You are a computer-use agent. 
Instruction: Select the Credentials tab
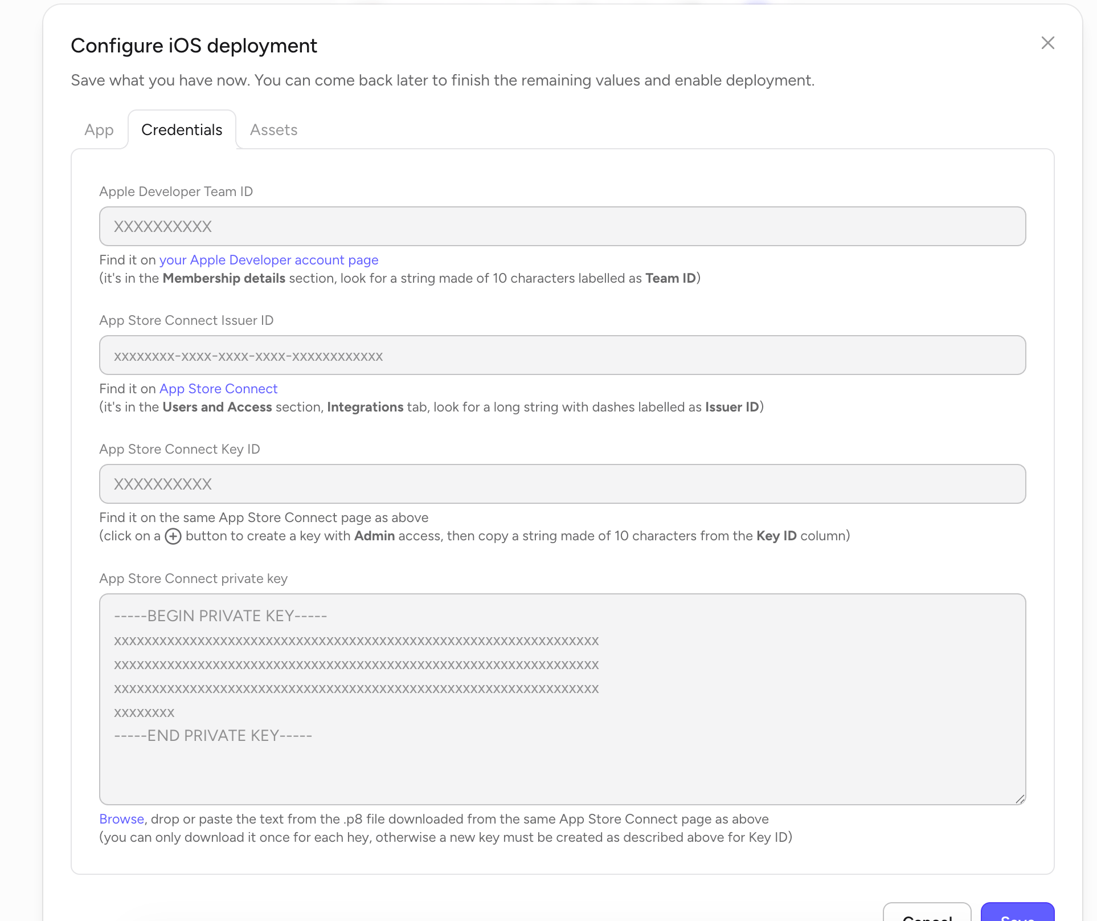182,130
